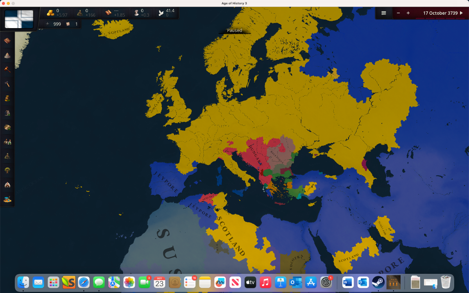Select the axe icon in left sidebar
Image resolution: width=469 pixels, height=293 pixels.
pos(7,84)
